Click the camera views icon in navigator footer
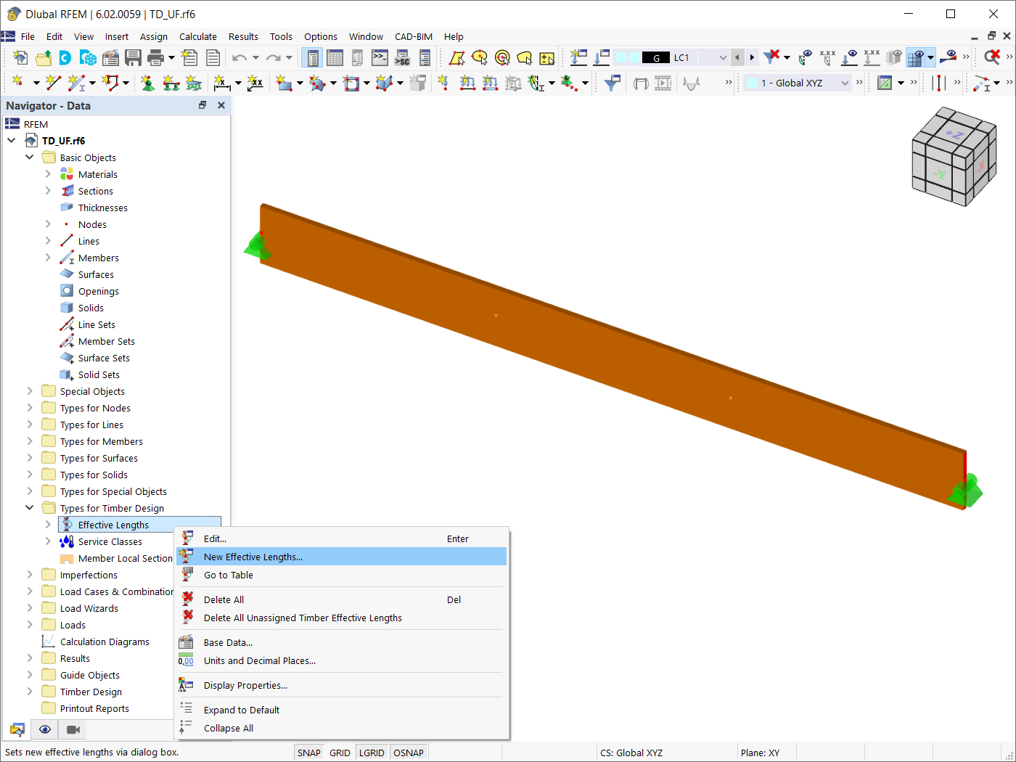1016x762 pixels. (73, 729)
